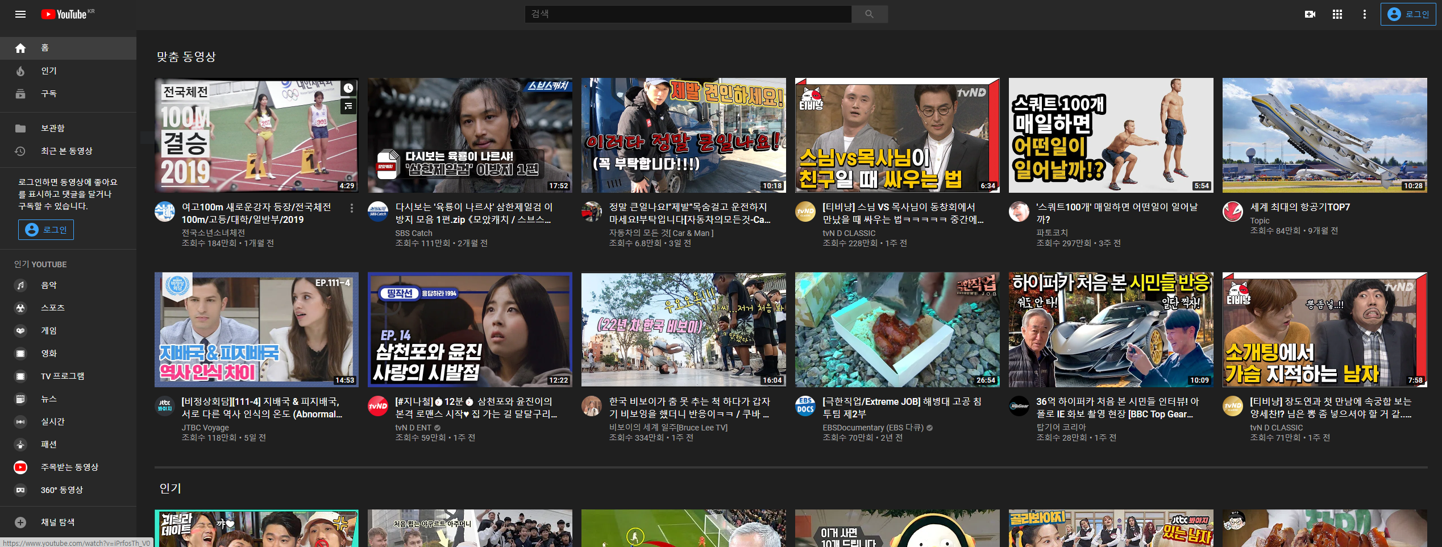1442x547 pixels.
Task: Open 보관함 from the sidebar
Action: (x=52, y=129)
